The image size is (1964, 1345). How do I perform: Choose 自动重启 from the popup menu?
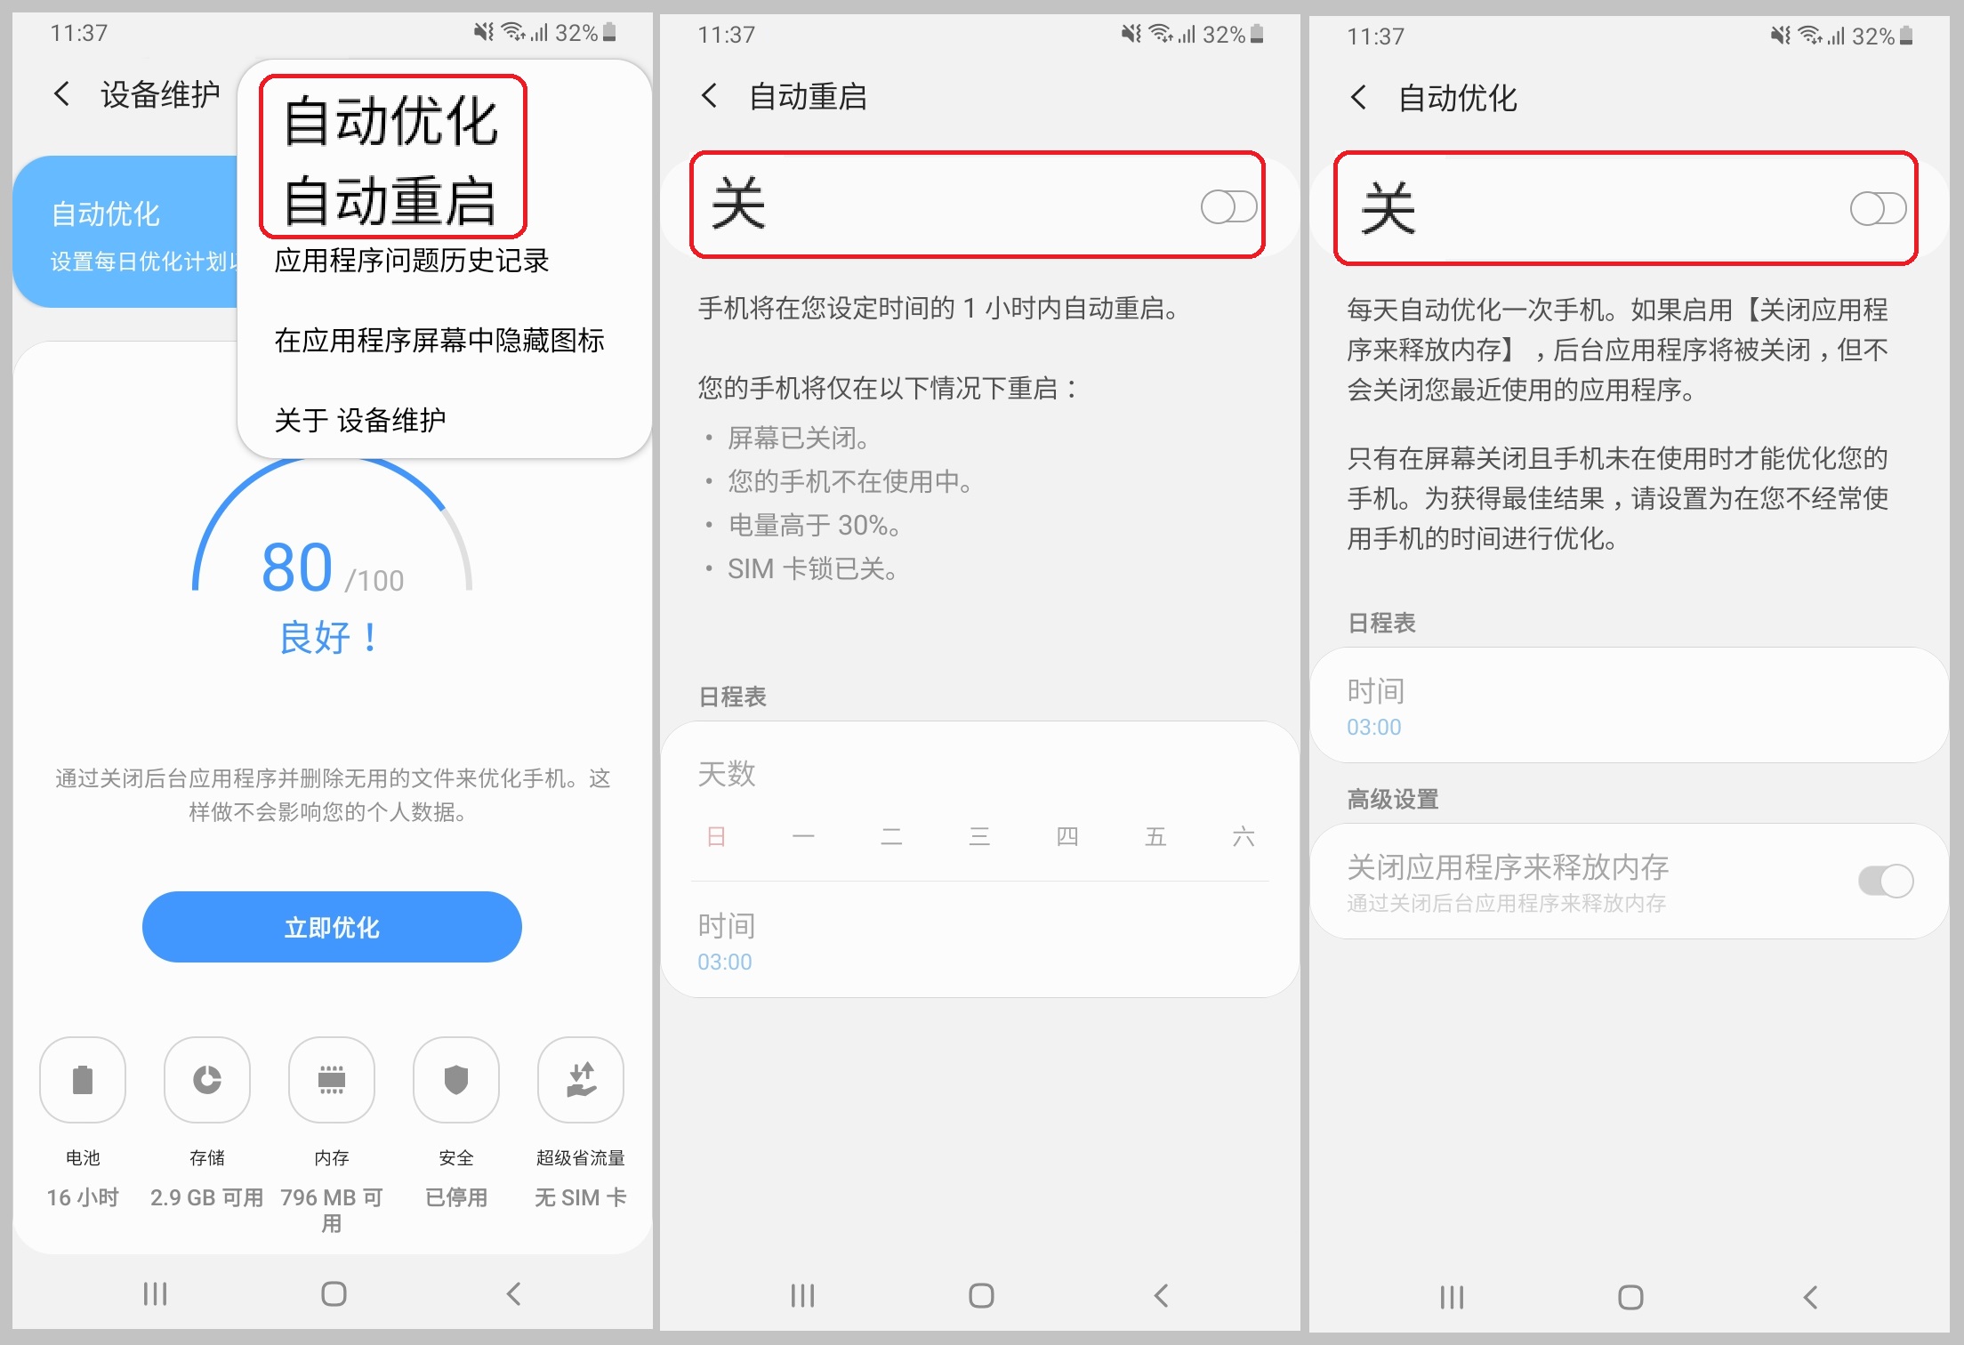[390, 200]
